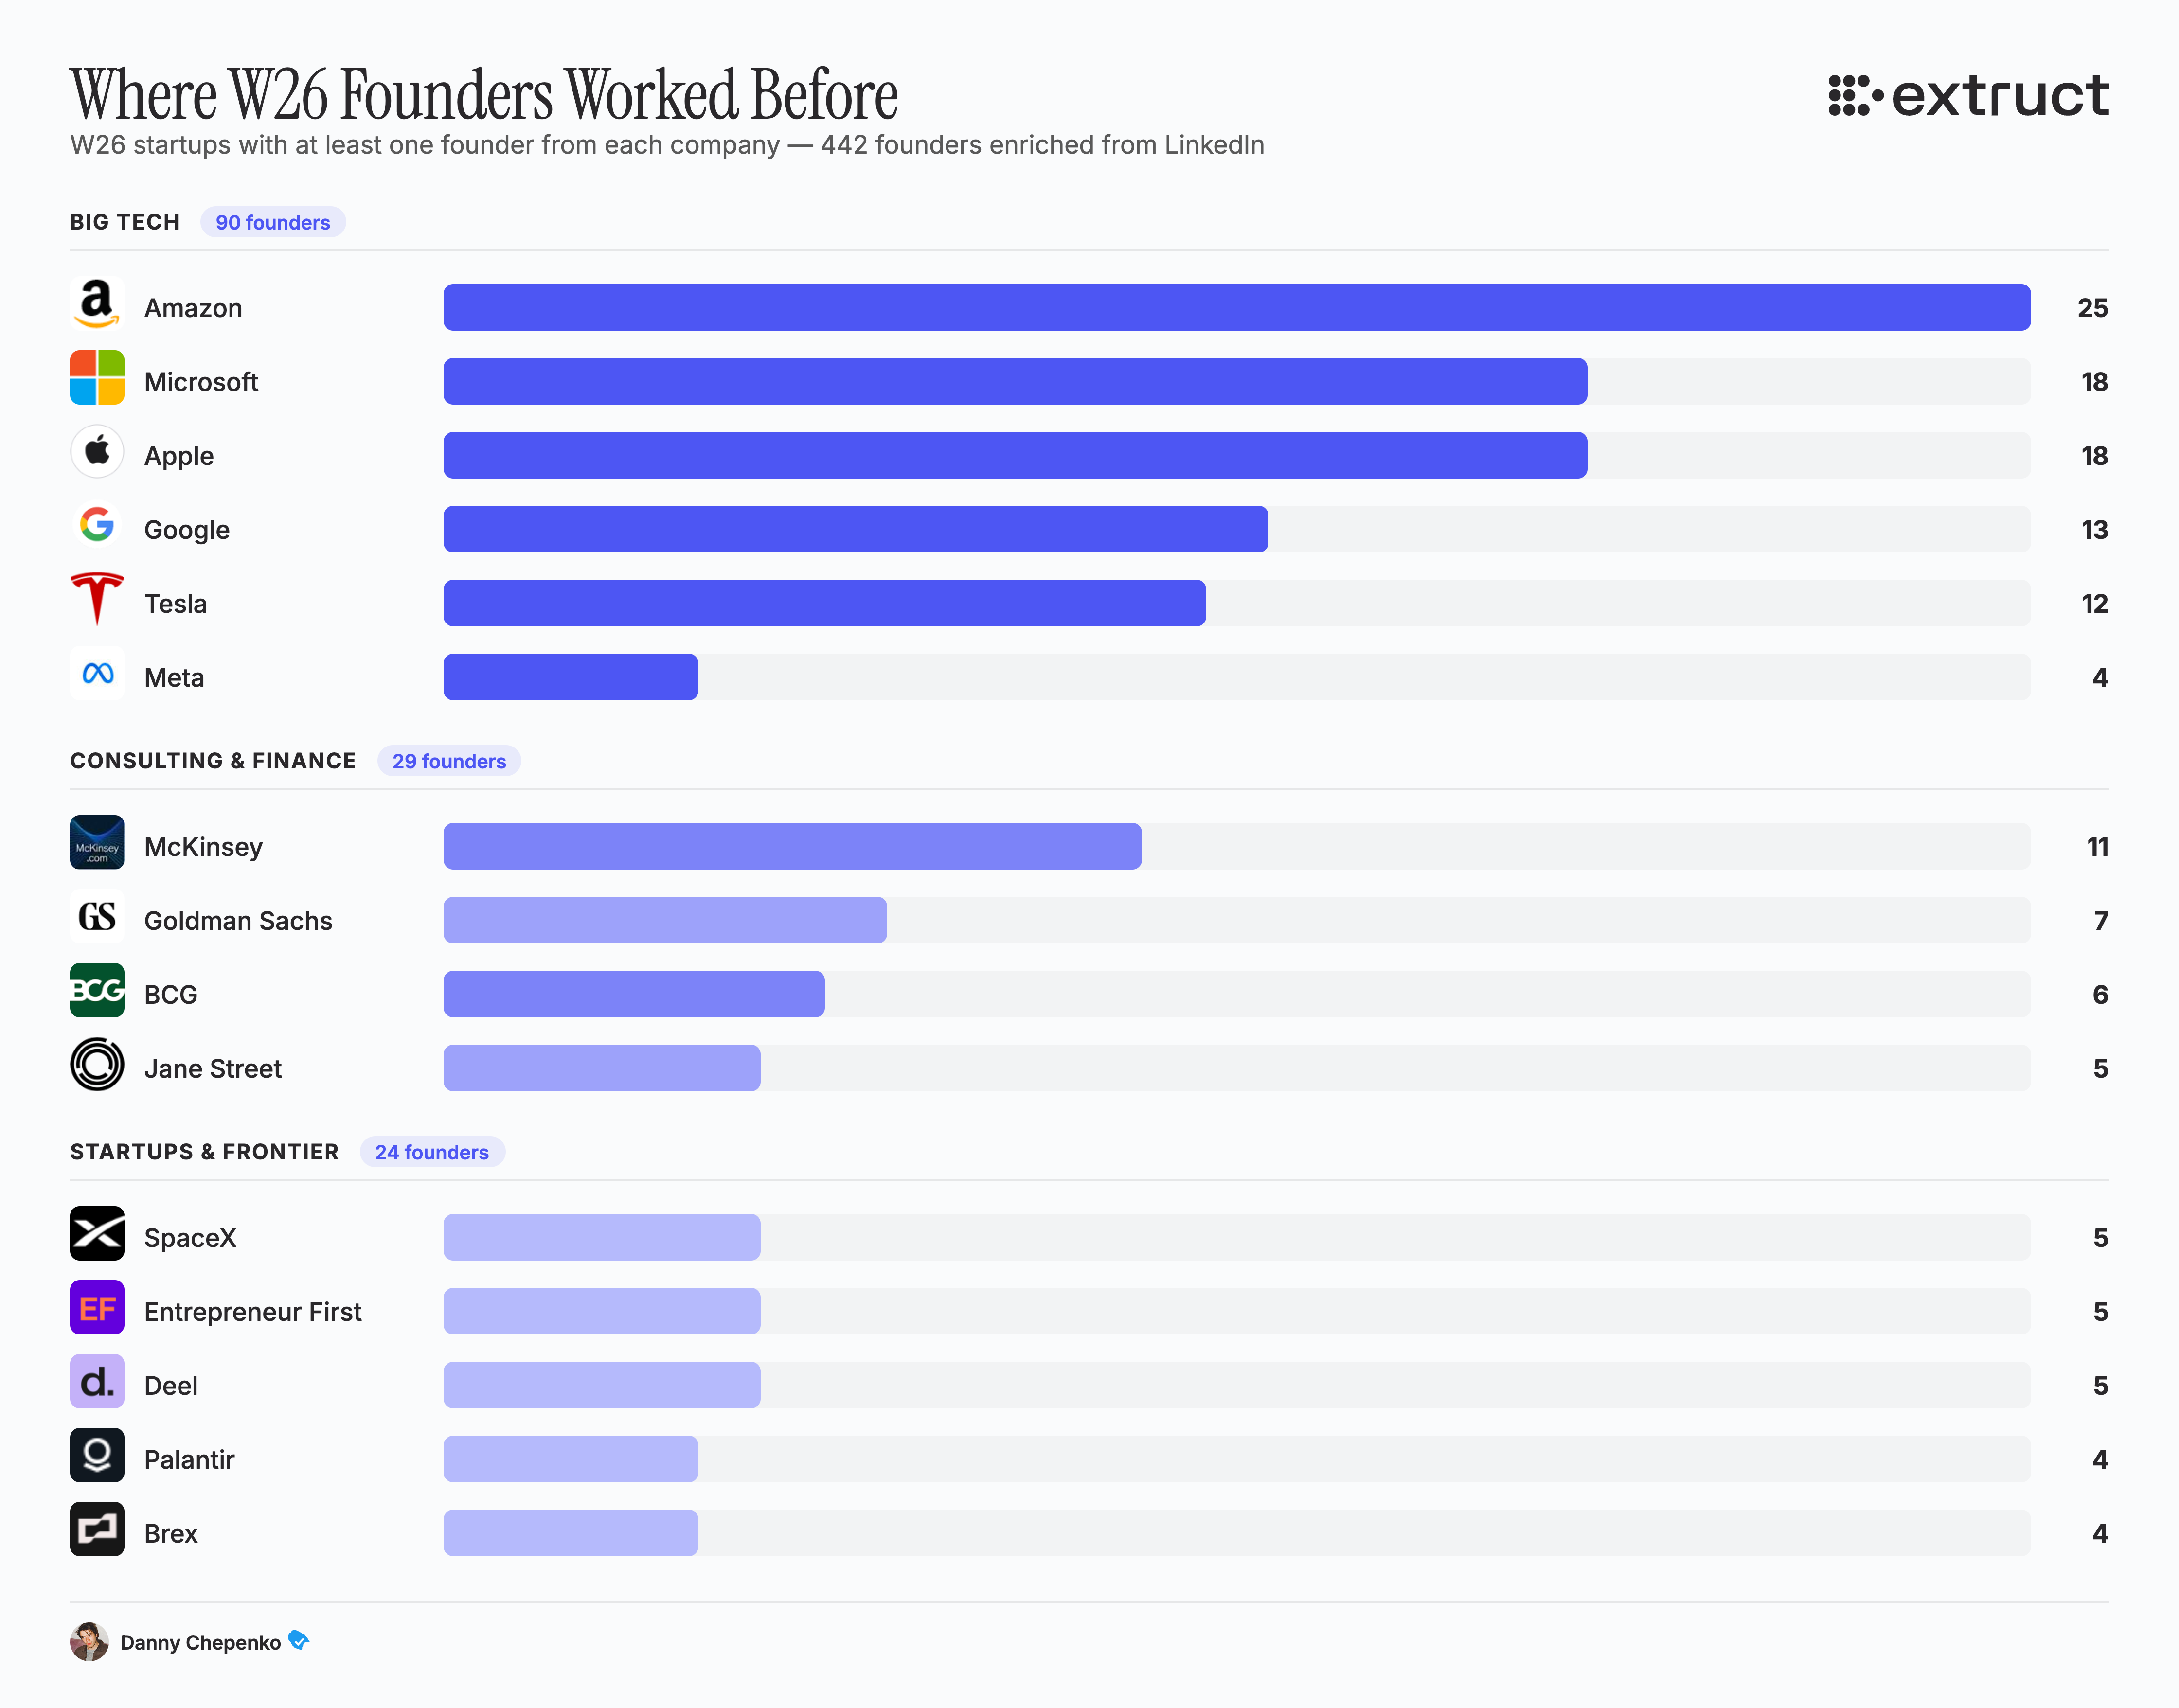Select the Google logo
The width and height of the screenshot is (2179, 1708).
click(x=96, y=528)
